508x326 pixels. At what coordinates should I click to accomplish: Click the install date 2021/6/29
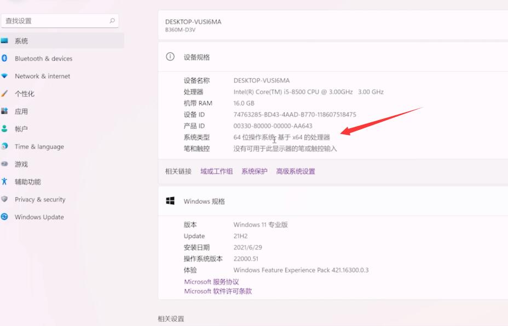tap(247, 247)
